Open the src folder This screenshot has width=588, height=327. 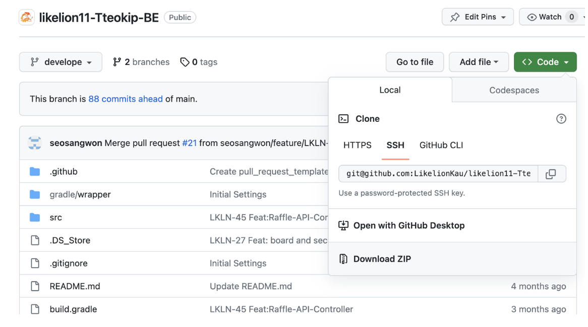click(55, 217)
